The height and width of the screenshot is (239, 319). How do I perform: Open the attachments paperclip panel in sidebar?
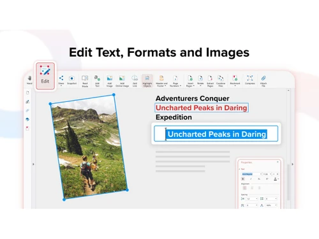tap(27, 110)
